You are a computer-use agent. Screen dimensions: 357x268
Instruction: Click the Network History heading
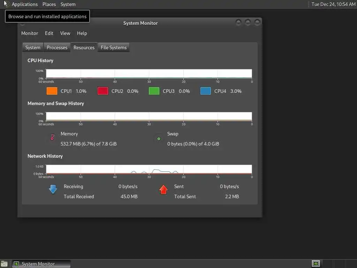pos(45,156)
